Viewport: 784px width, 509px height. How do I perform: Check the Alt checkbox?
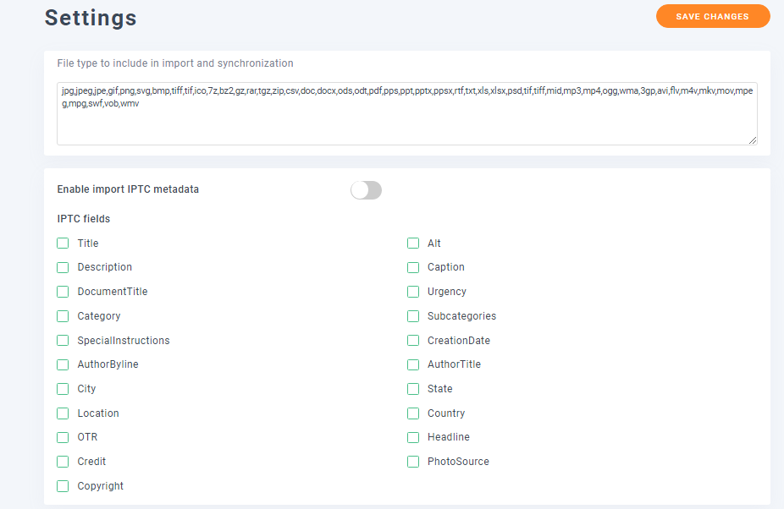tap(413, 244)
